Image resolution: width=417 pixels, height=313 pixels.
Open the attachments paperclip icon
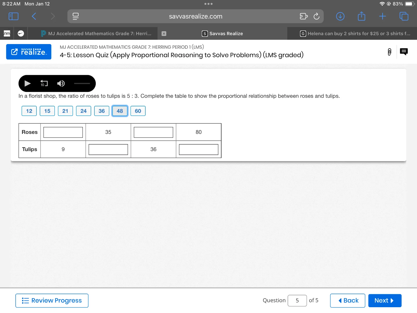(389, 52)
